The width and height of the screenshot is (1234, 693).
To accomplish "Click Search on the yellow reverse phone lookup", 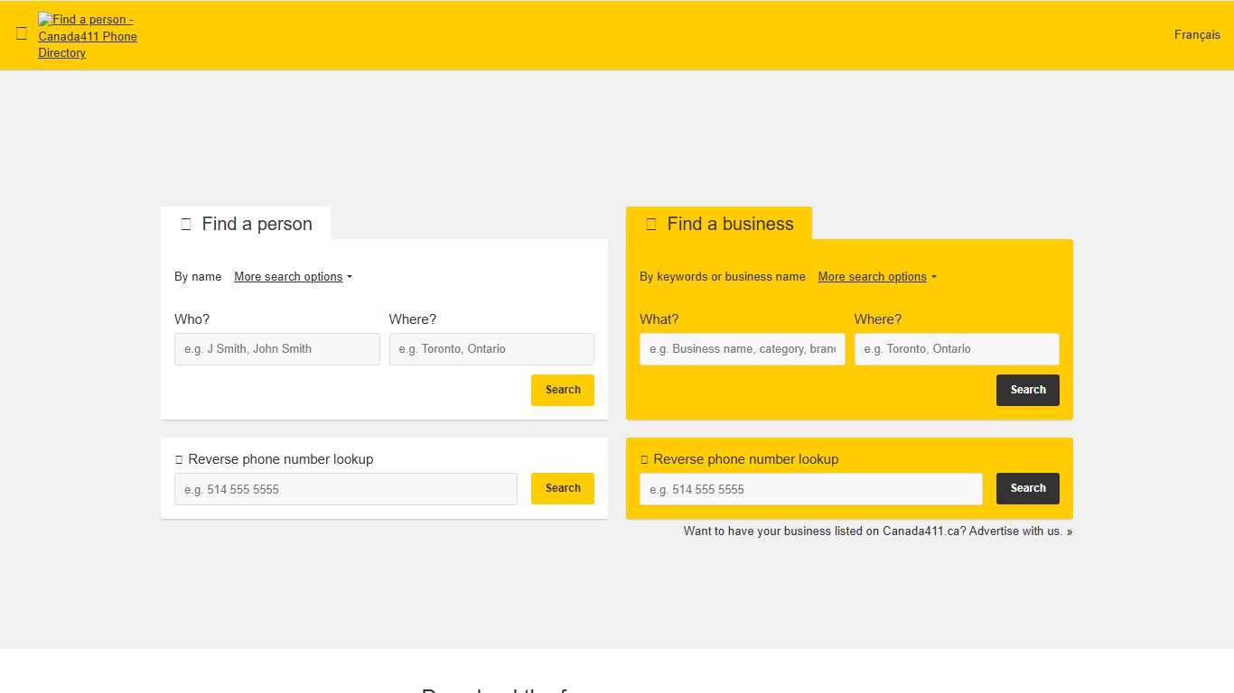I will pos(1027,488).
